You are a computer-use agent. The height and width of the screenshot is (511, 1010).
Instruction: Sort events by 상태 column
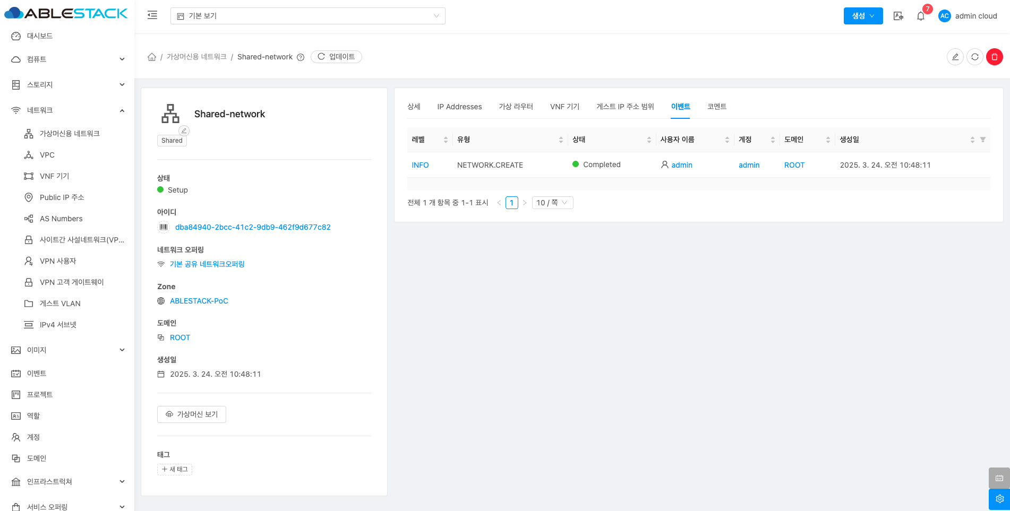pyautogui.click(x=648, y=140)
